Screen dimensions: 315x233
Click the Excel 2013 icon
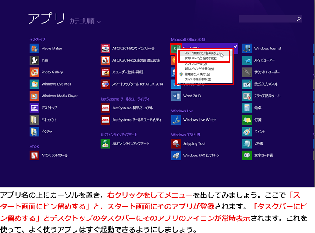point(176,49)
